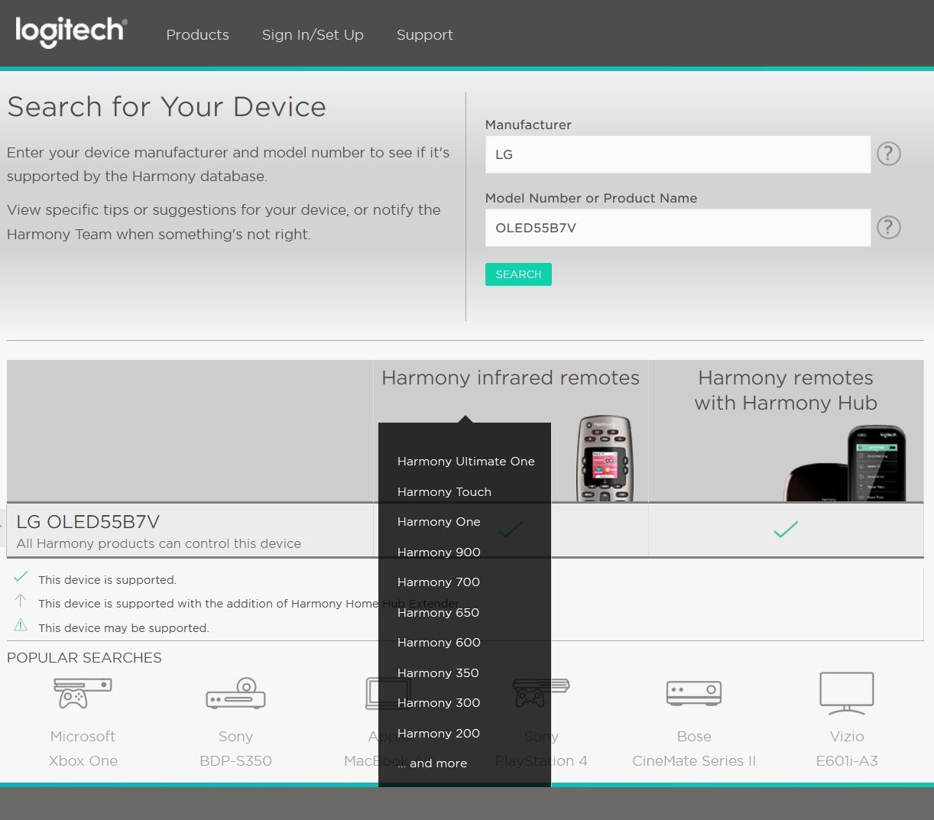Open the Products menu
Image resolution: width=934 pixels, height=820 pixels.
coord(197,35)
